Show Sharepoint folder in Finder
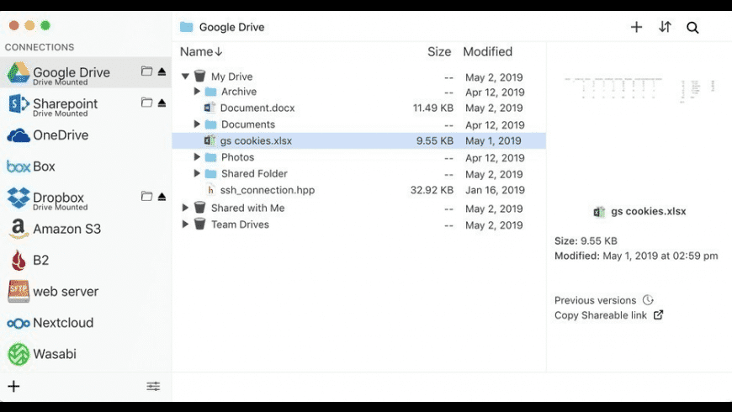 146,103
